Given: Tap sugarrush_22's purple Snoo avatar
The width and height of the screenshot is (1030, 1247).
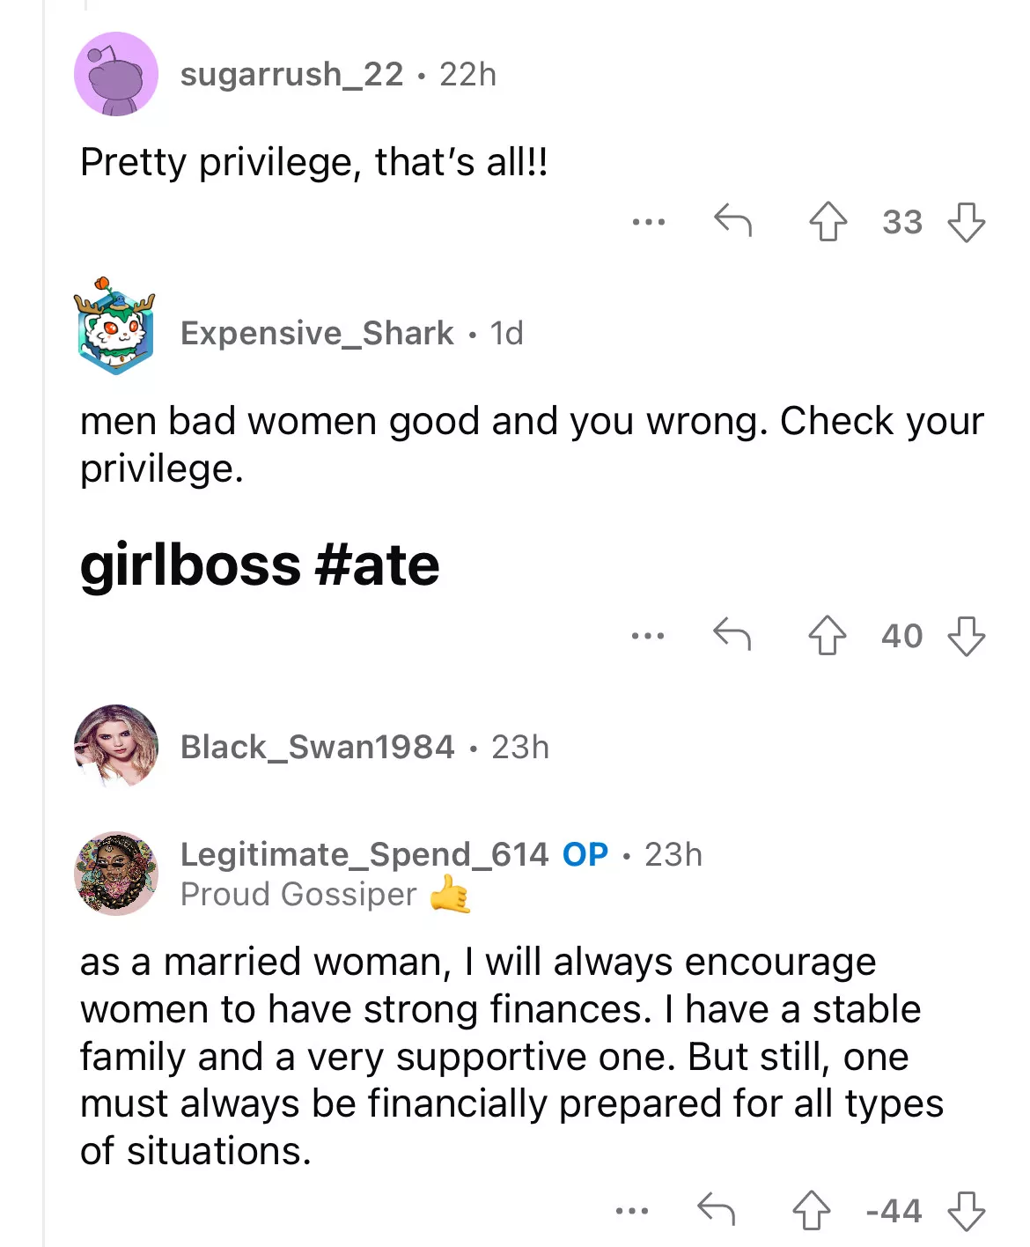Looking at the screenshot, I should (116, 74).
